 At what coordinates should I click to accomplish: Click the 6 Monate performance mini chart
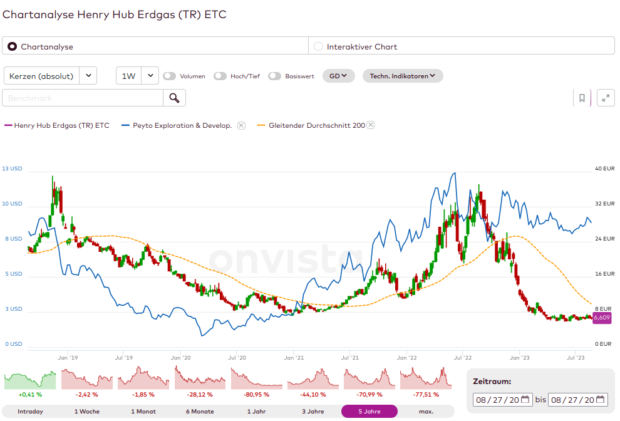[200, 378]
